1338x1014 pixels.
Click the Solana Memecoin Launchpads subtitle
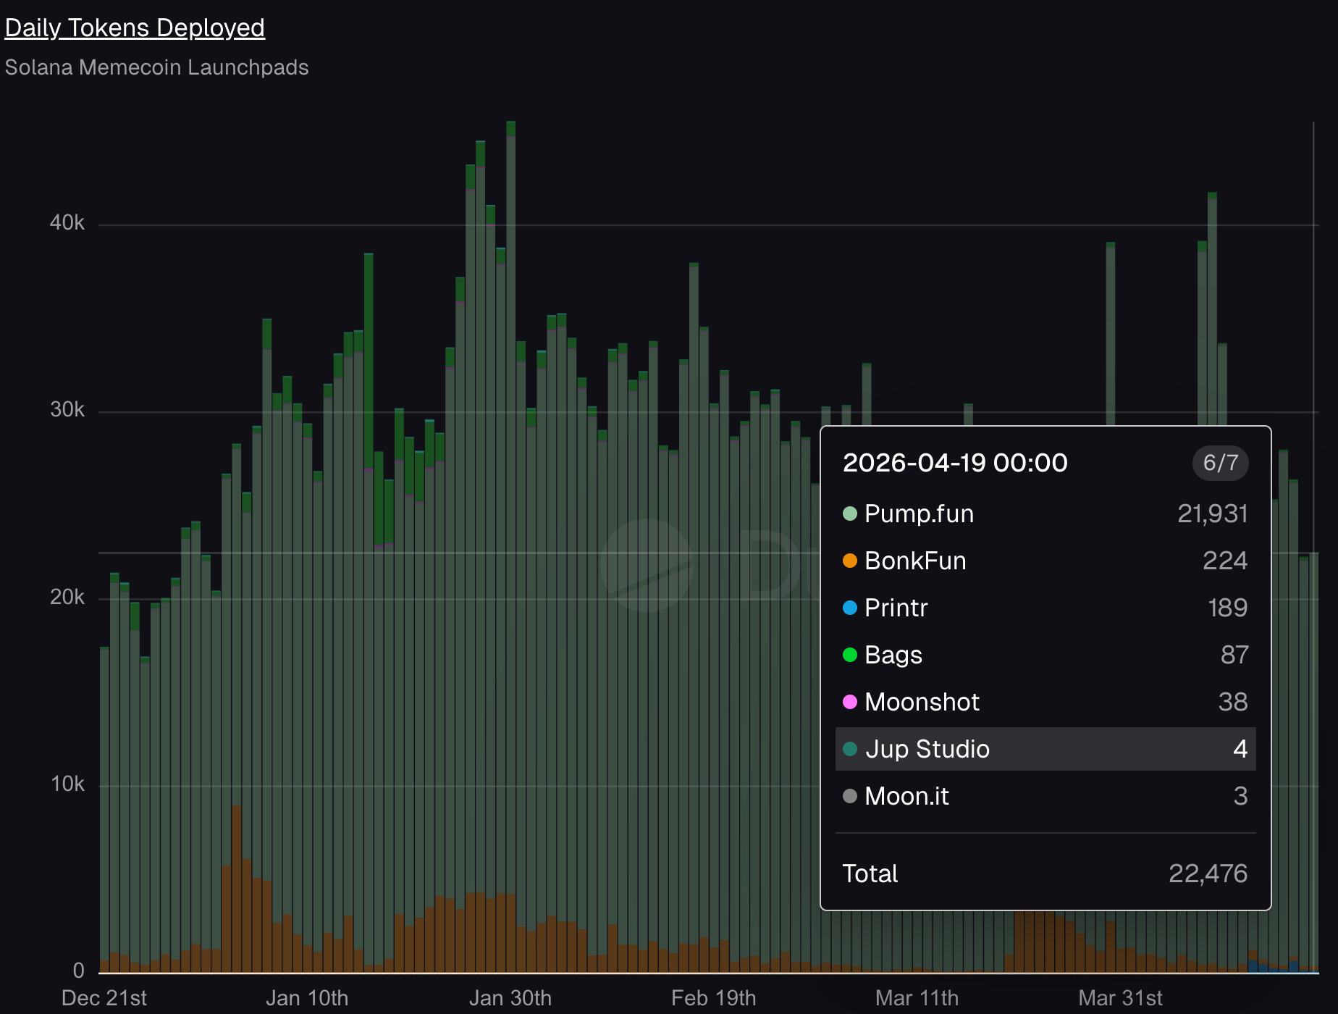tap(157, 67)
